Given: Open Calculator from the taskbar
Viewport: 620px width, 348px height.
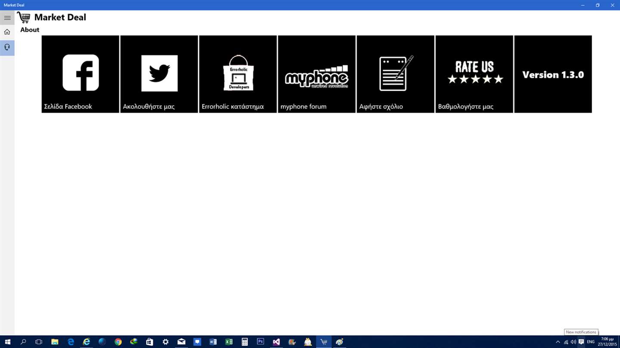Looking at the screenshot, I should click(245, 342).
